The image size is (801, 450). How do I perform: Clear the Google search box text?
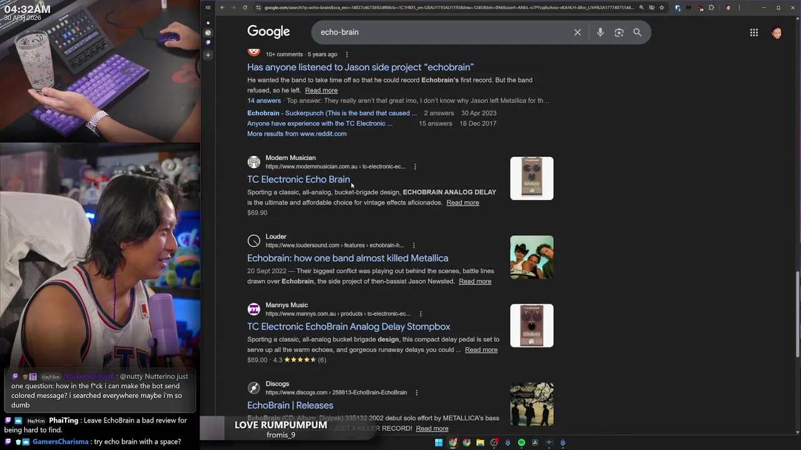pyautogui.click(x=578, y=32)
